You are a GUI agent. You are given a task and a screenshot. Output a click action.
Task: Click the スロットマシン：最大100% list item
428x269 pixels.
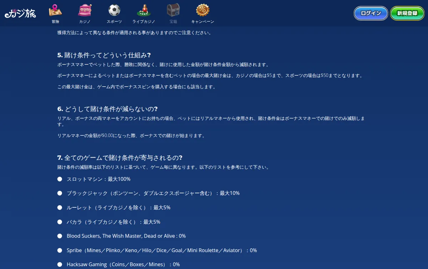pyautogui.click(x=98, y=179)
